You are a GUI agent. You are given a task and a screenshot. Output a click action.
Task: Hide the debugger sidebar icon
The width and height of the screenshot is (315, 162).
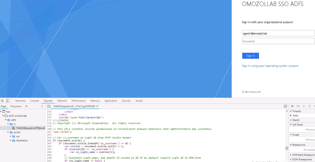(285, 106)
